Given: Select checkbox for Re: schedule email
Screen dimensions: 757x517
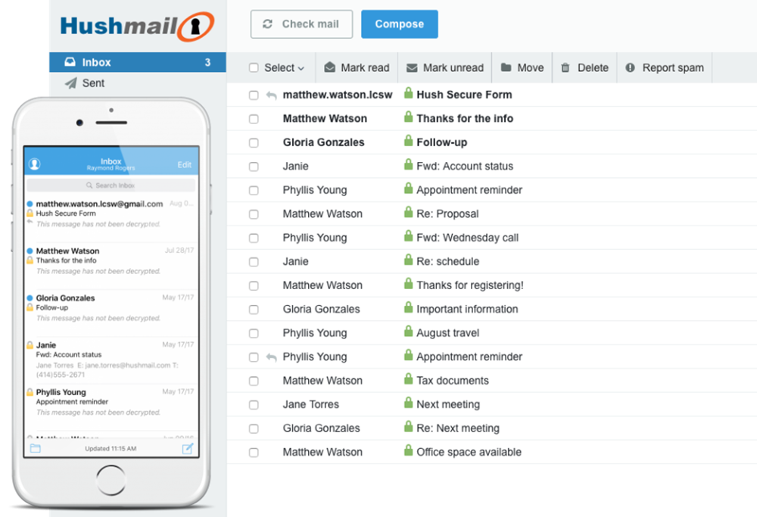Looking at the screenshot, I should (254, 262).
